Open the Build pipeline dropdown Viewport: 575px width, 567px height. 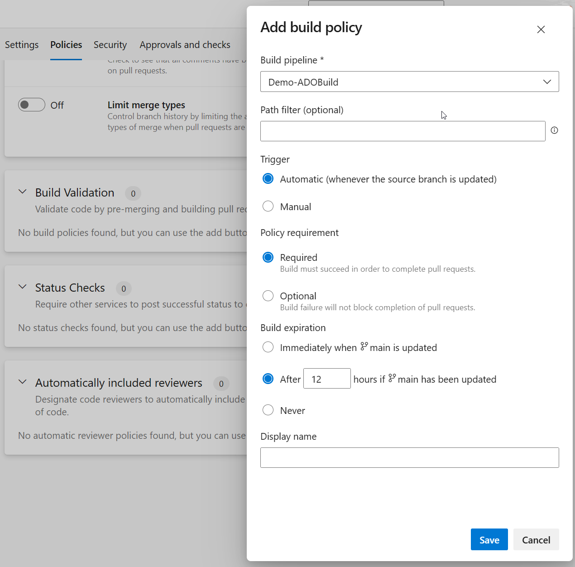(546, 82)
